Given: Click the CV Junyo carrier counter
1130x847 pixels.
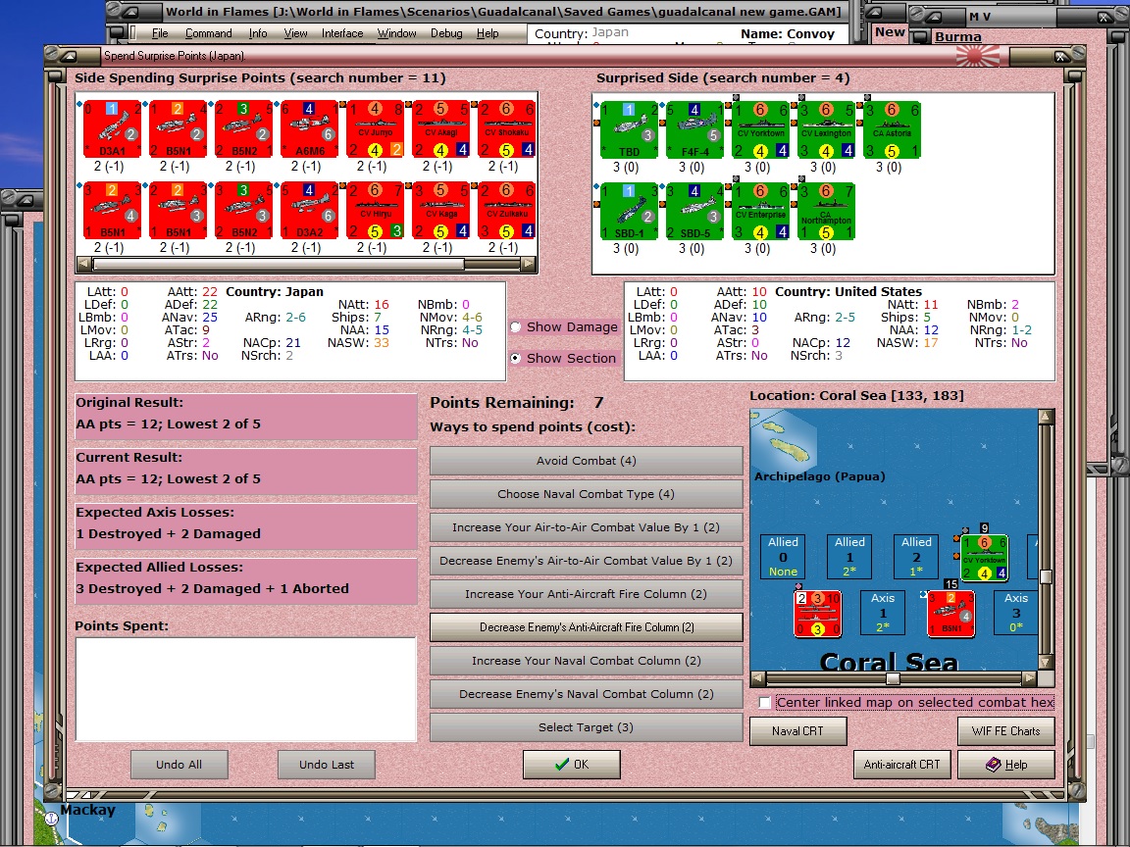Looking at the screenshot, I should (x=376, y=129).
